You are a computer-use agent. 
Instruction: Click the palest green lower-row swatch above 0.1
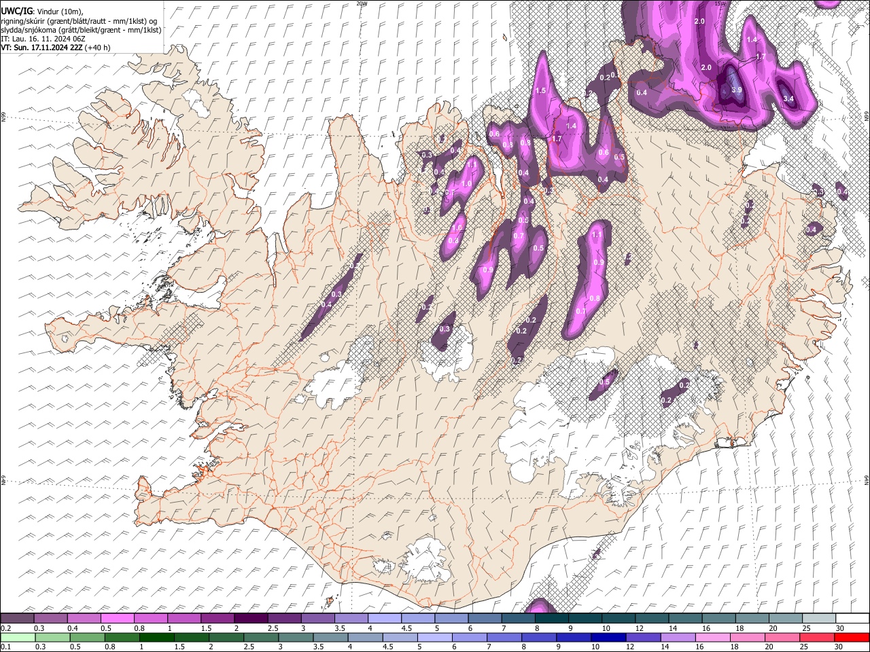[x=18, y=638]
